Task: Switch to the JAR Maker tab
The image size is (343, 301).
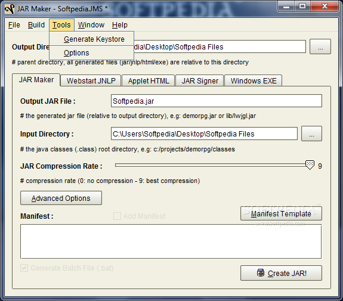Action: pos(36,80)
